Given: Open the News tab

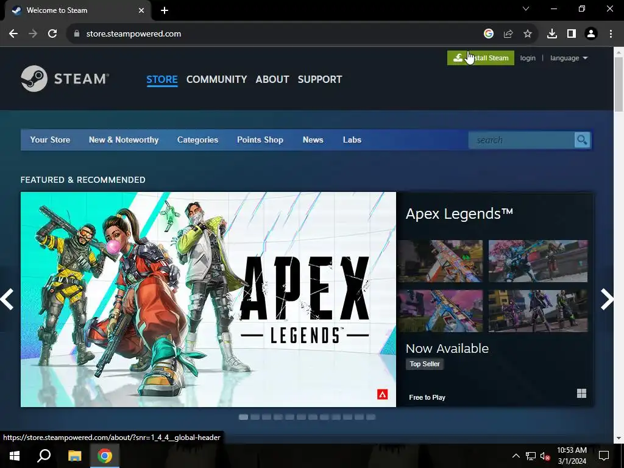Looking at the screenshot, I should [313, 140].
